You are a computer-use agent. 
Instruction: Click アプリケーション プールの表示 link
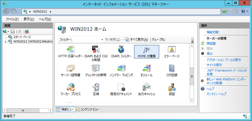click(224, 60)
